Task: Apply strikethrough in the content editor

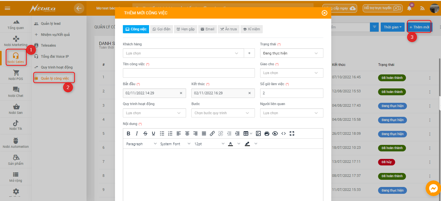Action: tap(145, 133)
